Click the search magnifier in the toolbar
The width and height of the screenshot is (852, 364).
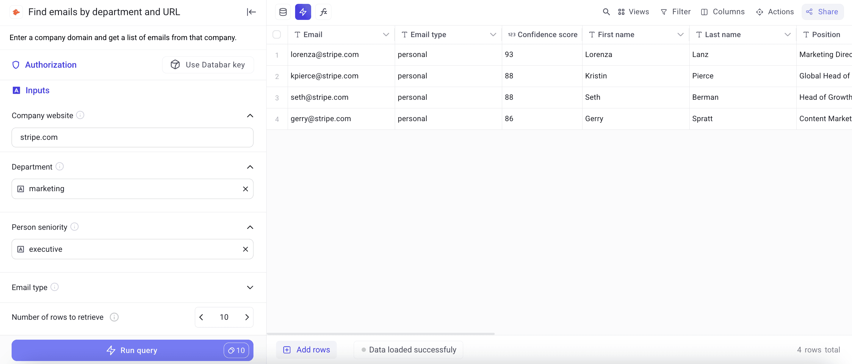(606, 12)
